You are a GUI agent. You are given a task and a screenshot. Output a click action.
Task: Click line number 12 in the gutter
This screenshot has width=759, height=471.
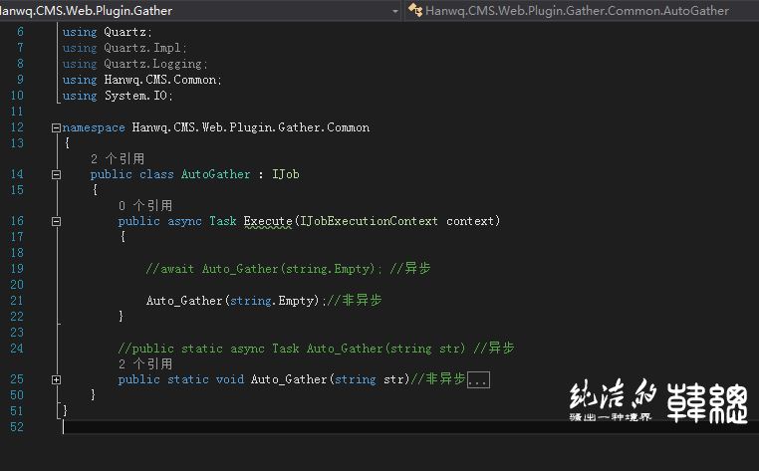16,127
